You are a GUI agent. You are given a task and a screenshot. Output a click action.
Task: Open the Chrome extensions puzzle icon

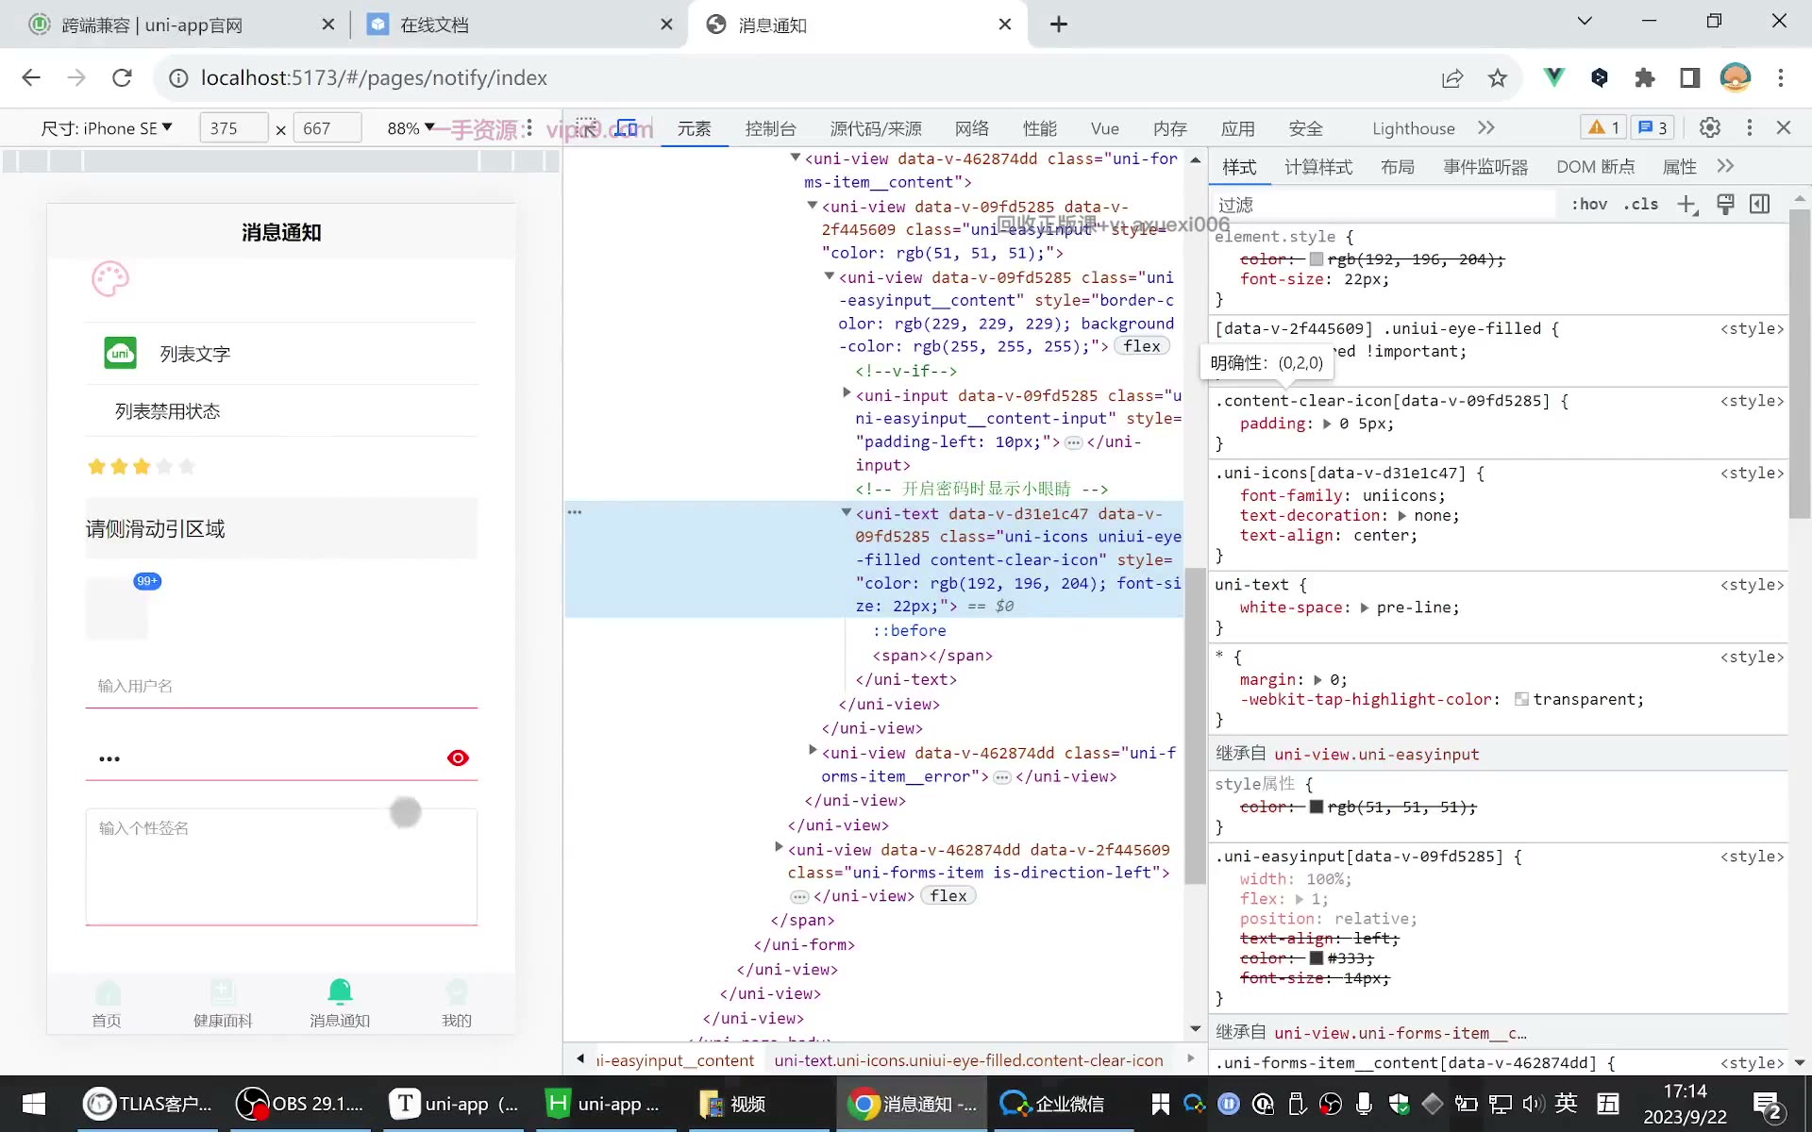click(x=1645, y=78)
